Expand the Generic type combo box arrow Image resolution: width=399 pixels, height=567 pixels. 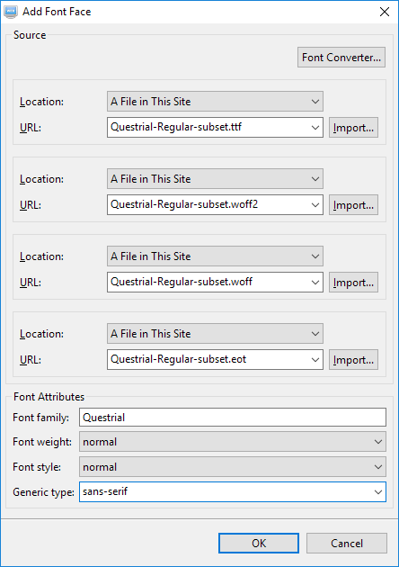pos(378,491)
